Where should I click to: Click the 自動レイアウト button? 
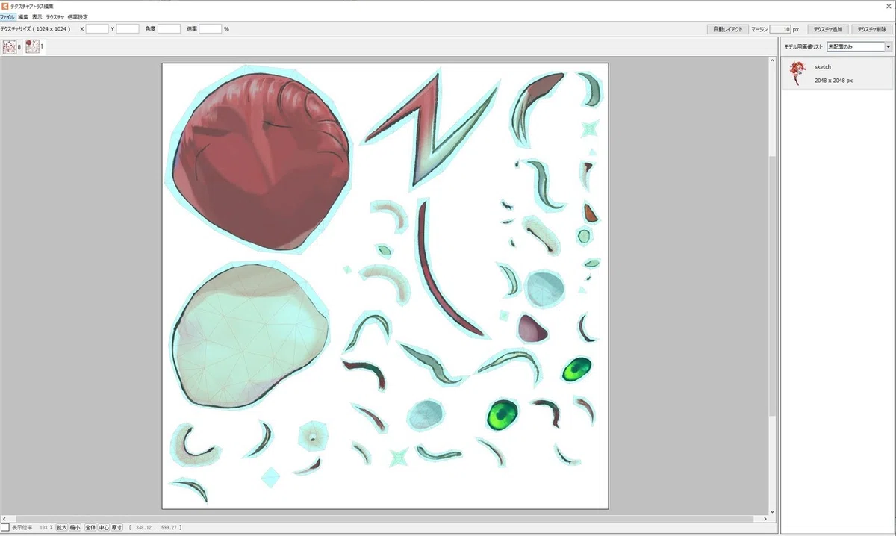click(x=727, y=29)
